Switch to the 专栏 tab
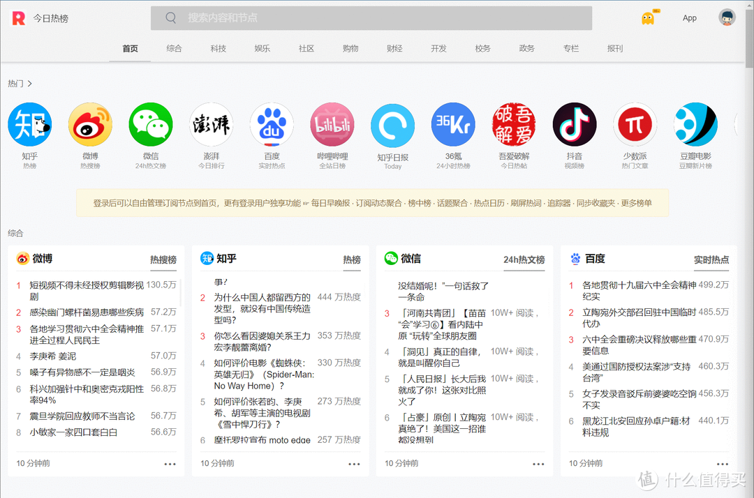 [x=571, y=49]
